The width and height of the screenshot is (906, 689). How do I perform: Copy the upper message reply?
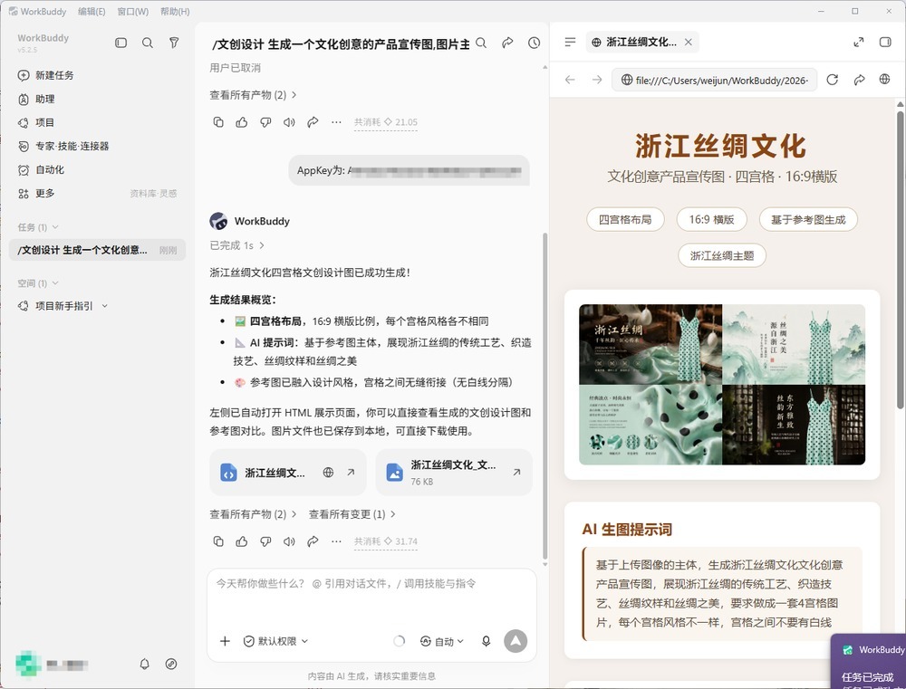coord(218,122)
